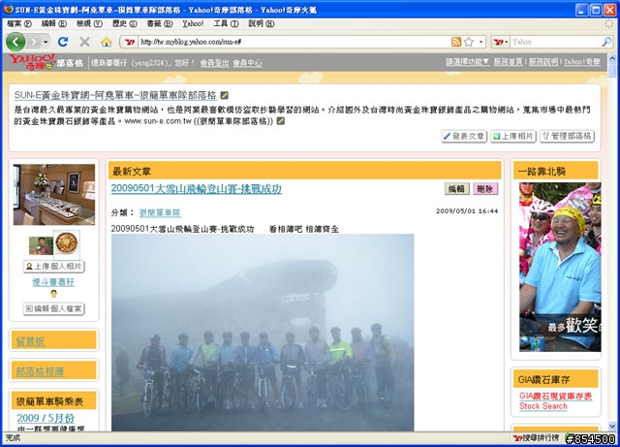Click the Yahoo 搜尋排行榜 status bar item
Screen dimensions: 620x447
tap(536, 438)
